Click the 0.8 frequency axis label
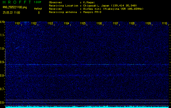171x108 pixels. pyautogui.click(x=2, y=76)
